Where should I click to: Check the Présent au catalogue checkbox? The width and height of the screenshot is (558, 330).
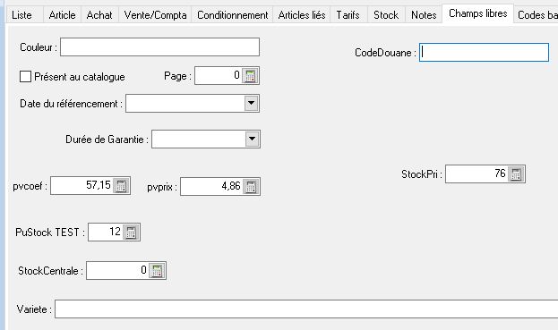[x=25, y=76]
